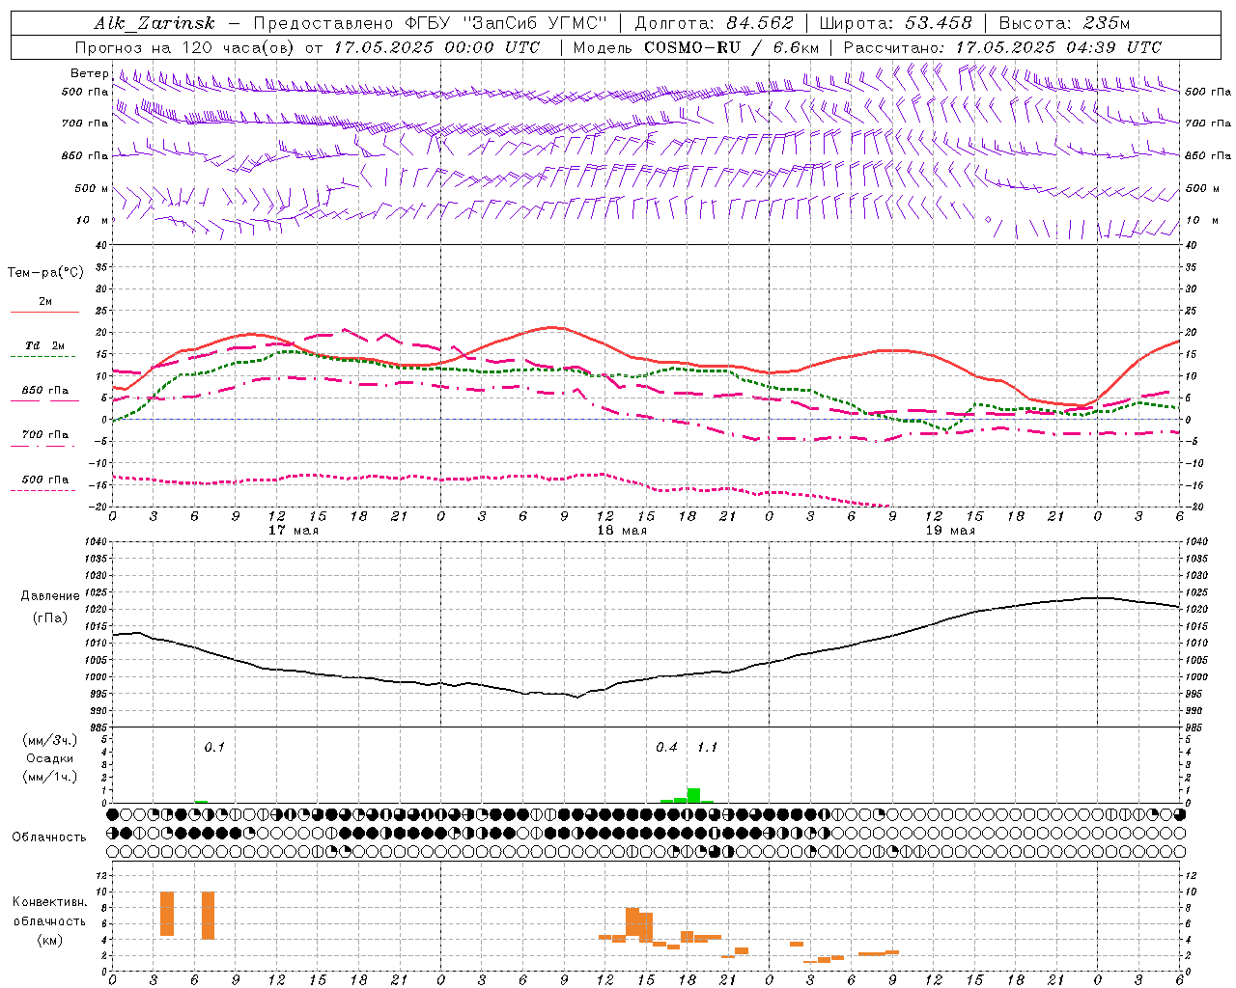Click the Ветер wind section label
This screenshot has height=988, width=1236.
pyautogui.click(x=89, y=73)
